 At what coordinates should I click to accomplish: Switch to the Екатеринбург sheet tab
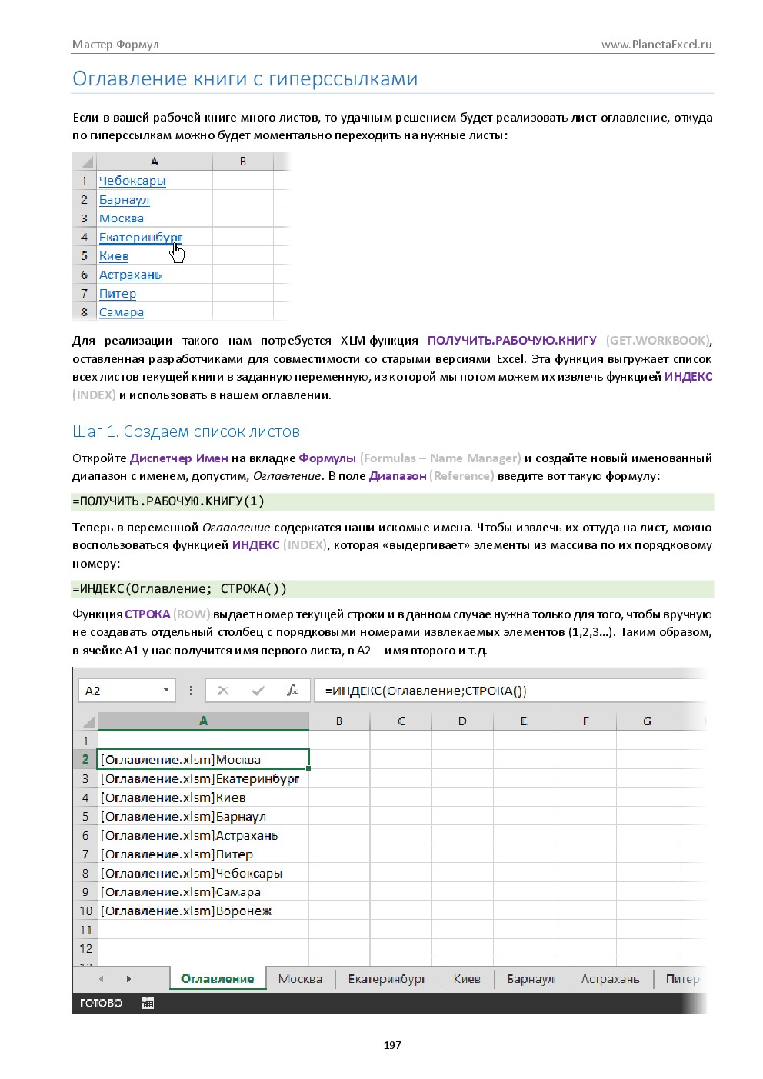[x=387, y=979]
